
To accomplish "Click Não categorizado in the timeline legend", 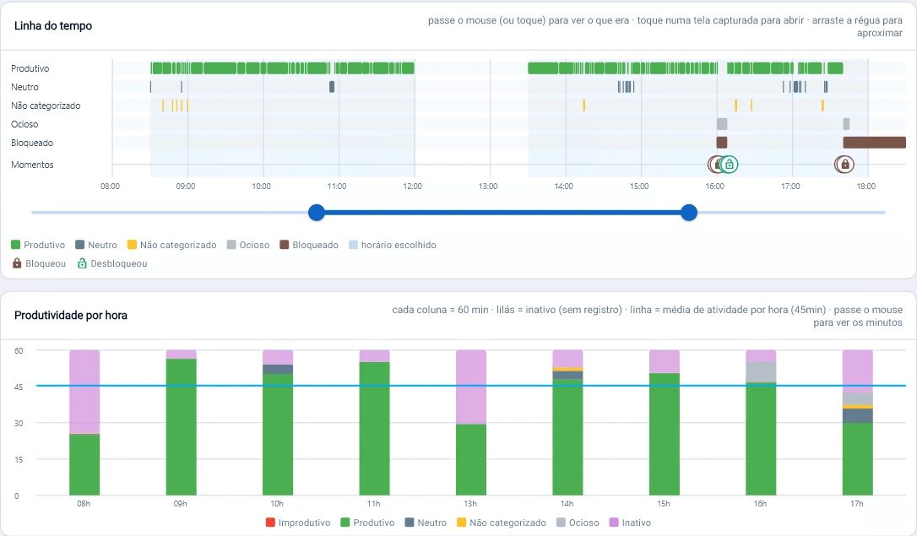I will (172, 245).
